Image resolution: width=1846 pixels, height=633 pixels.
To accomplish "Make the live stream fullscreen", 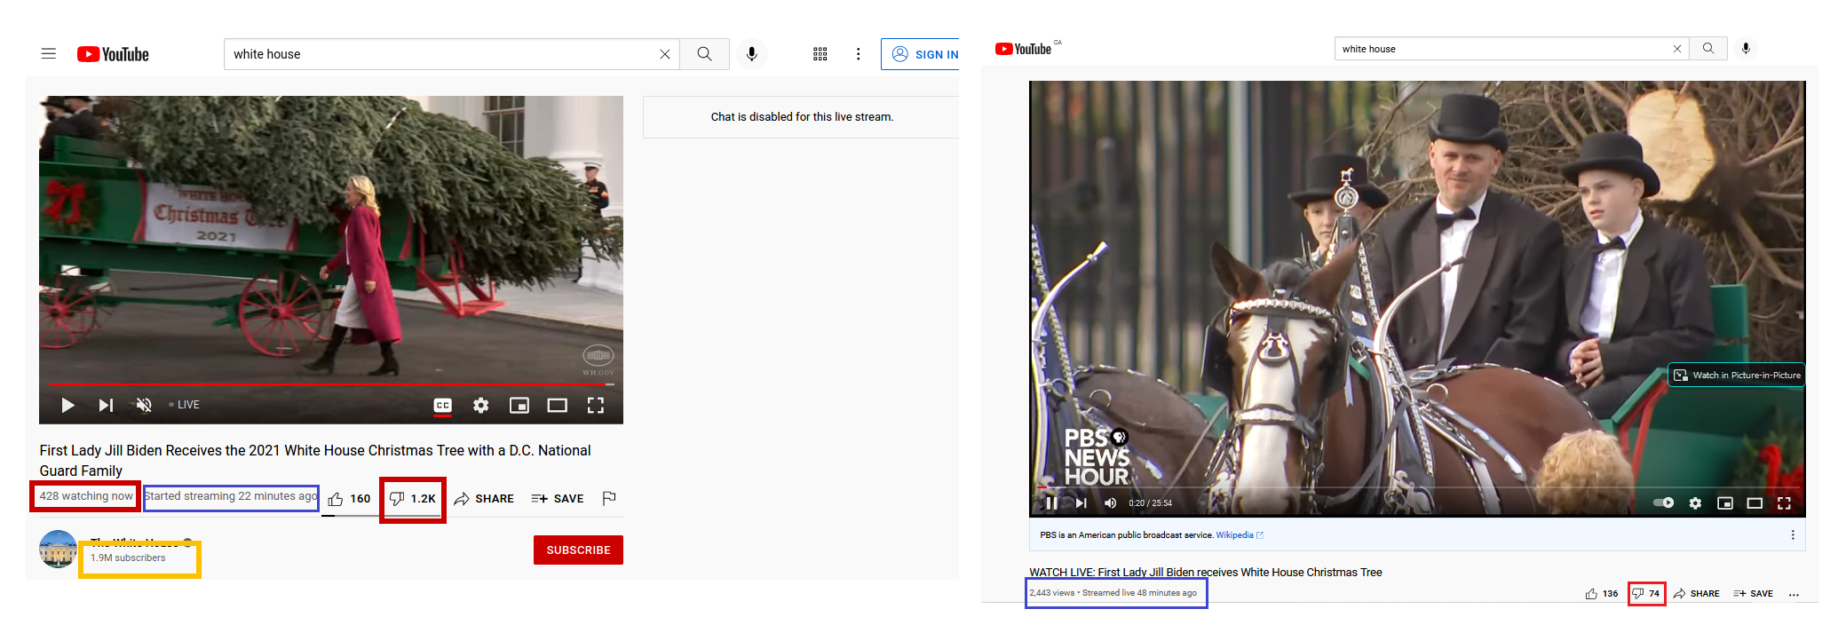I will pyautogui.click(x=595, y=406).
